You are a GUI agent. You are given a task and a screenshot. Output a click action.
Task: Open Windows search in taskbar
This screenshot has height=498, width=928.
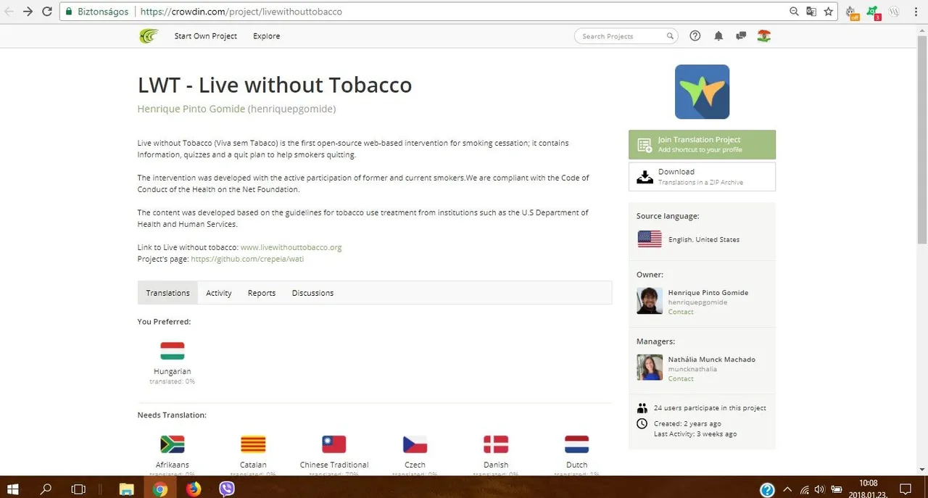coord(46,489)
